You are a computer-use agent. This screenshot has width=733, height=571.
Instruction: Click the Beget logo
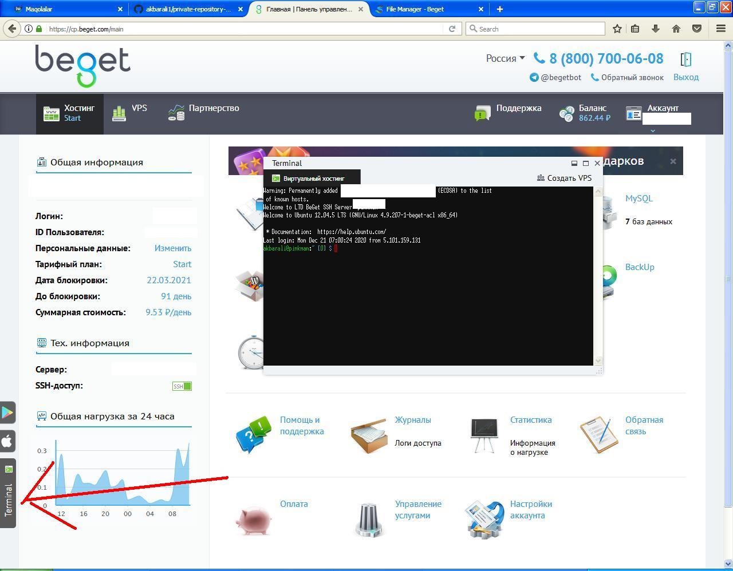pyautogui.click(x=83, y=66)
